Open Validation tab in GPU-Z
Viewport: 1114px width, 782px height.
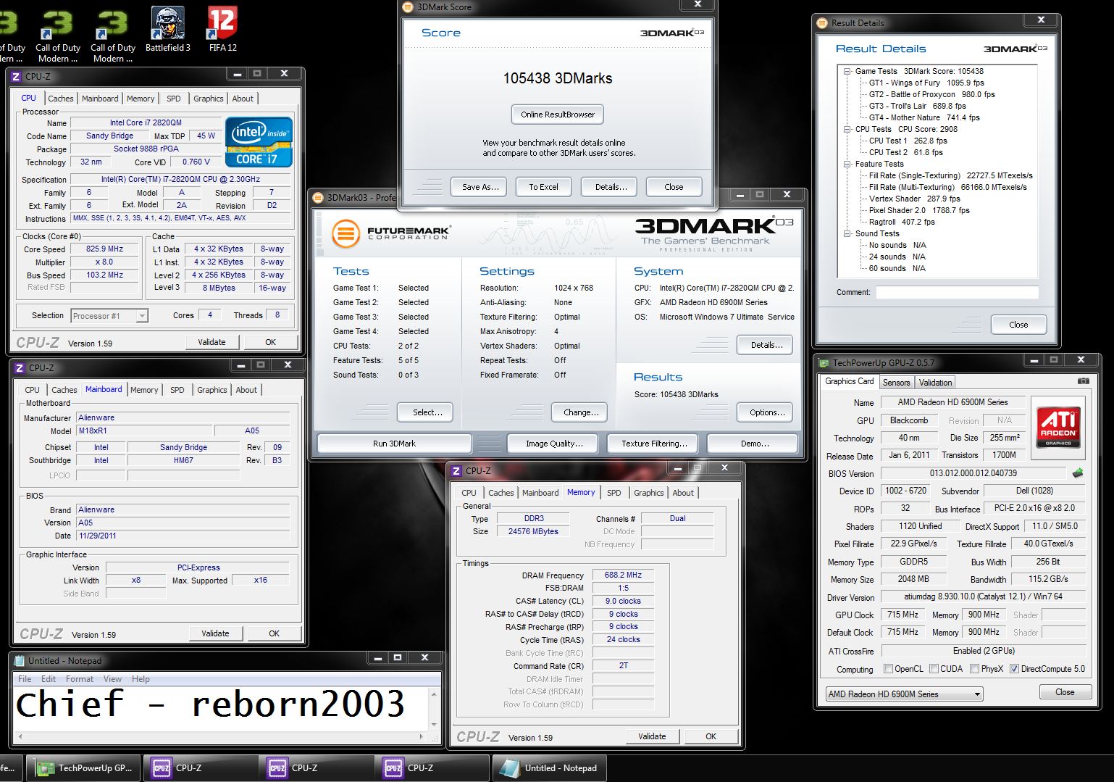935,383
